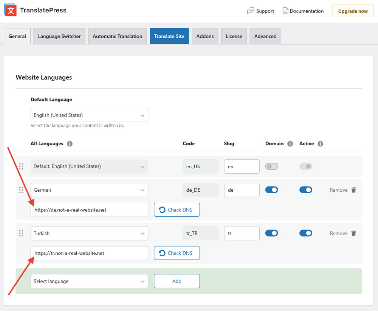This screenshot has height=311, width=378.
Task: Disable the Domain toggle for Turkish
Action: 272,233
